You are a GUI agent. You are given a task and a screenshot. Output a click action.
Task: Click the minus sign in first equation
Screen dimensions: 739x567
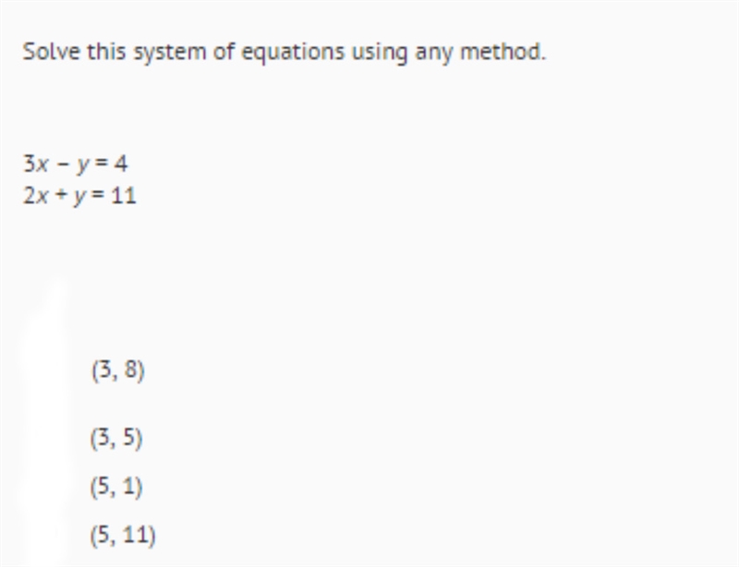63,164
